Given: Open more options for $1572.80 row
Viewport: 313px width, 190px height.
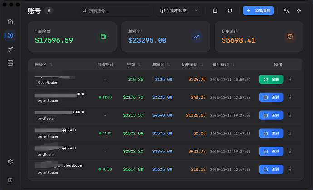Looking at the screenshot, I should coord(290,133).
